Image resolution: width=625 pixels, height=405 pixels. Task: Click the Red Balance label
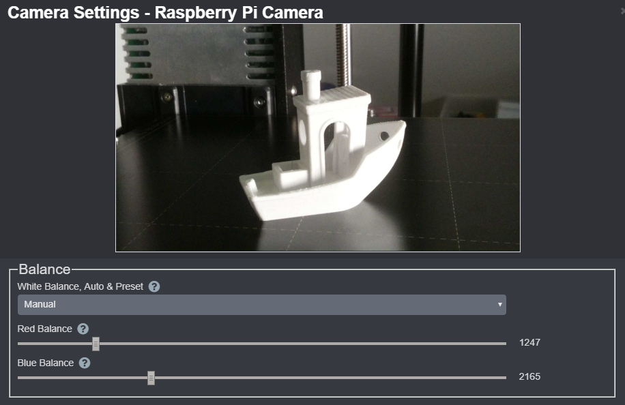44,329
